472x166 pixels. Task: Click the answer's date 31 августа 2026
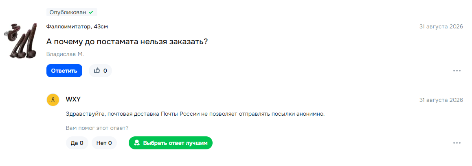click(x=441, y=100)
